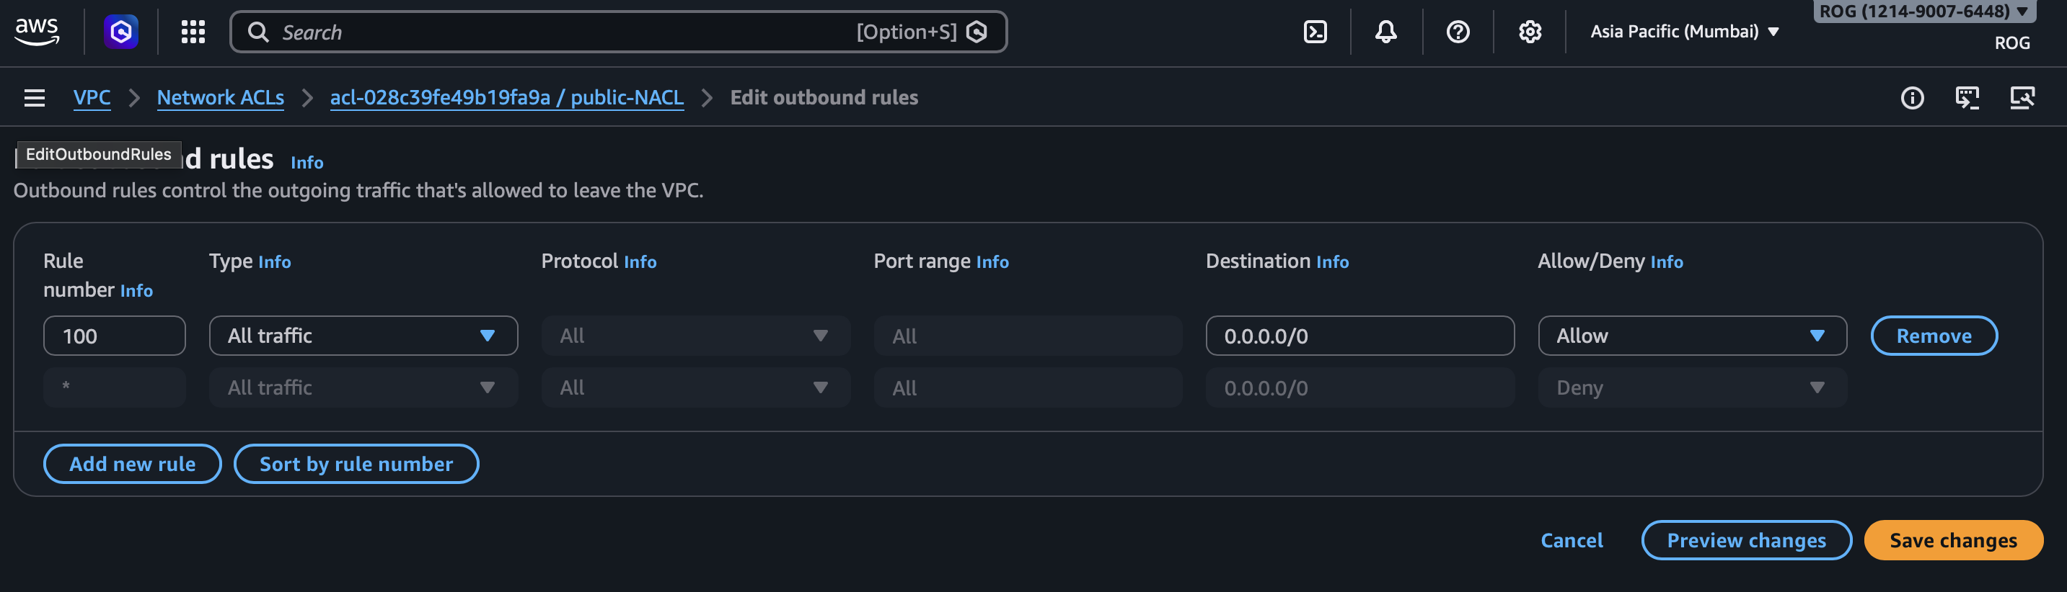Launch CloudShell terminal icon
This screenshot has height=592, width=2067.
point(1314,32)
